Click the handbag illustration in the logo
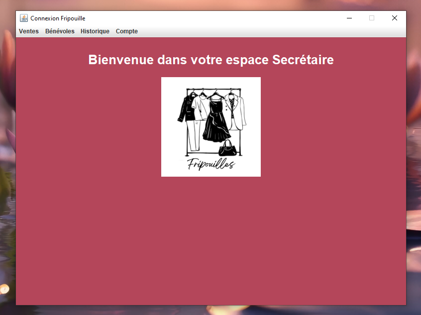 coord(228,149)
